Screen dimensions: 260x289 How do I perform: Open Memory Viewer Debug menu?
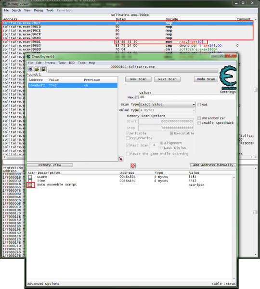coord(39,10)
